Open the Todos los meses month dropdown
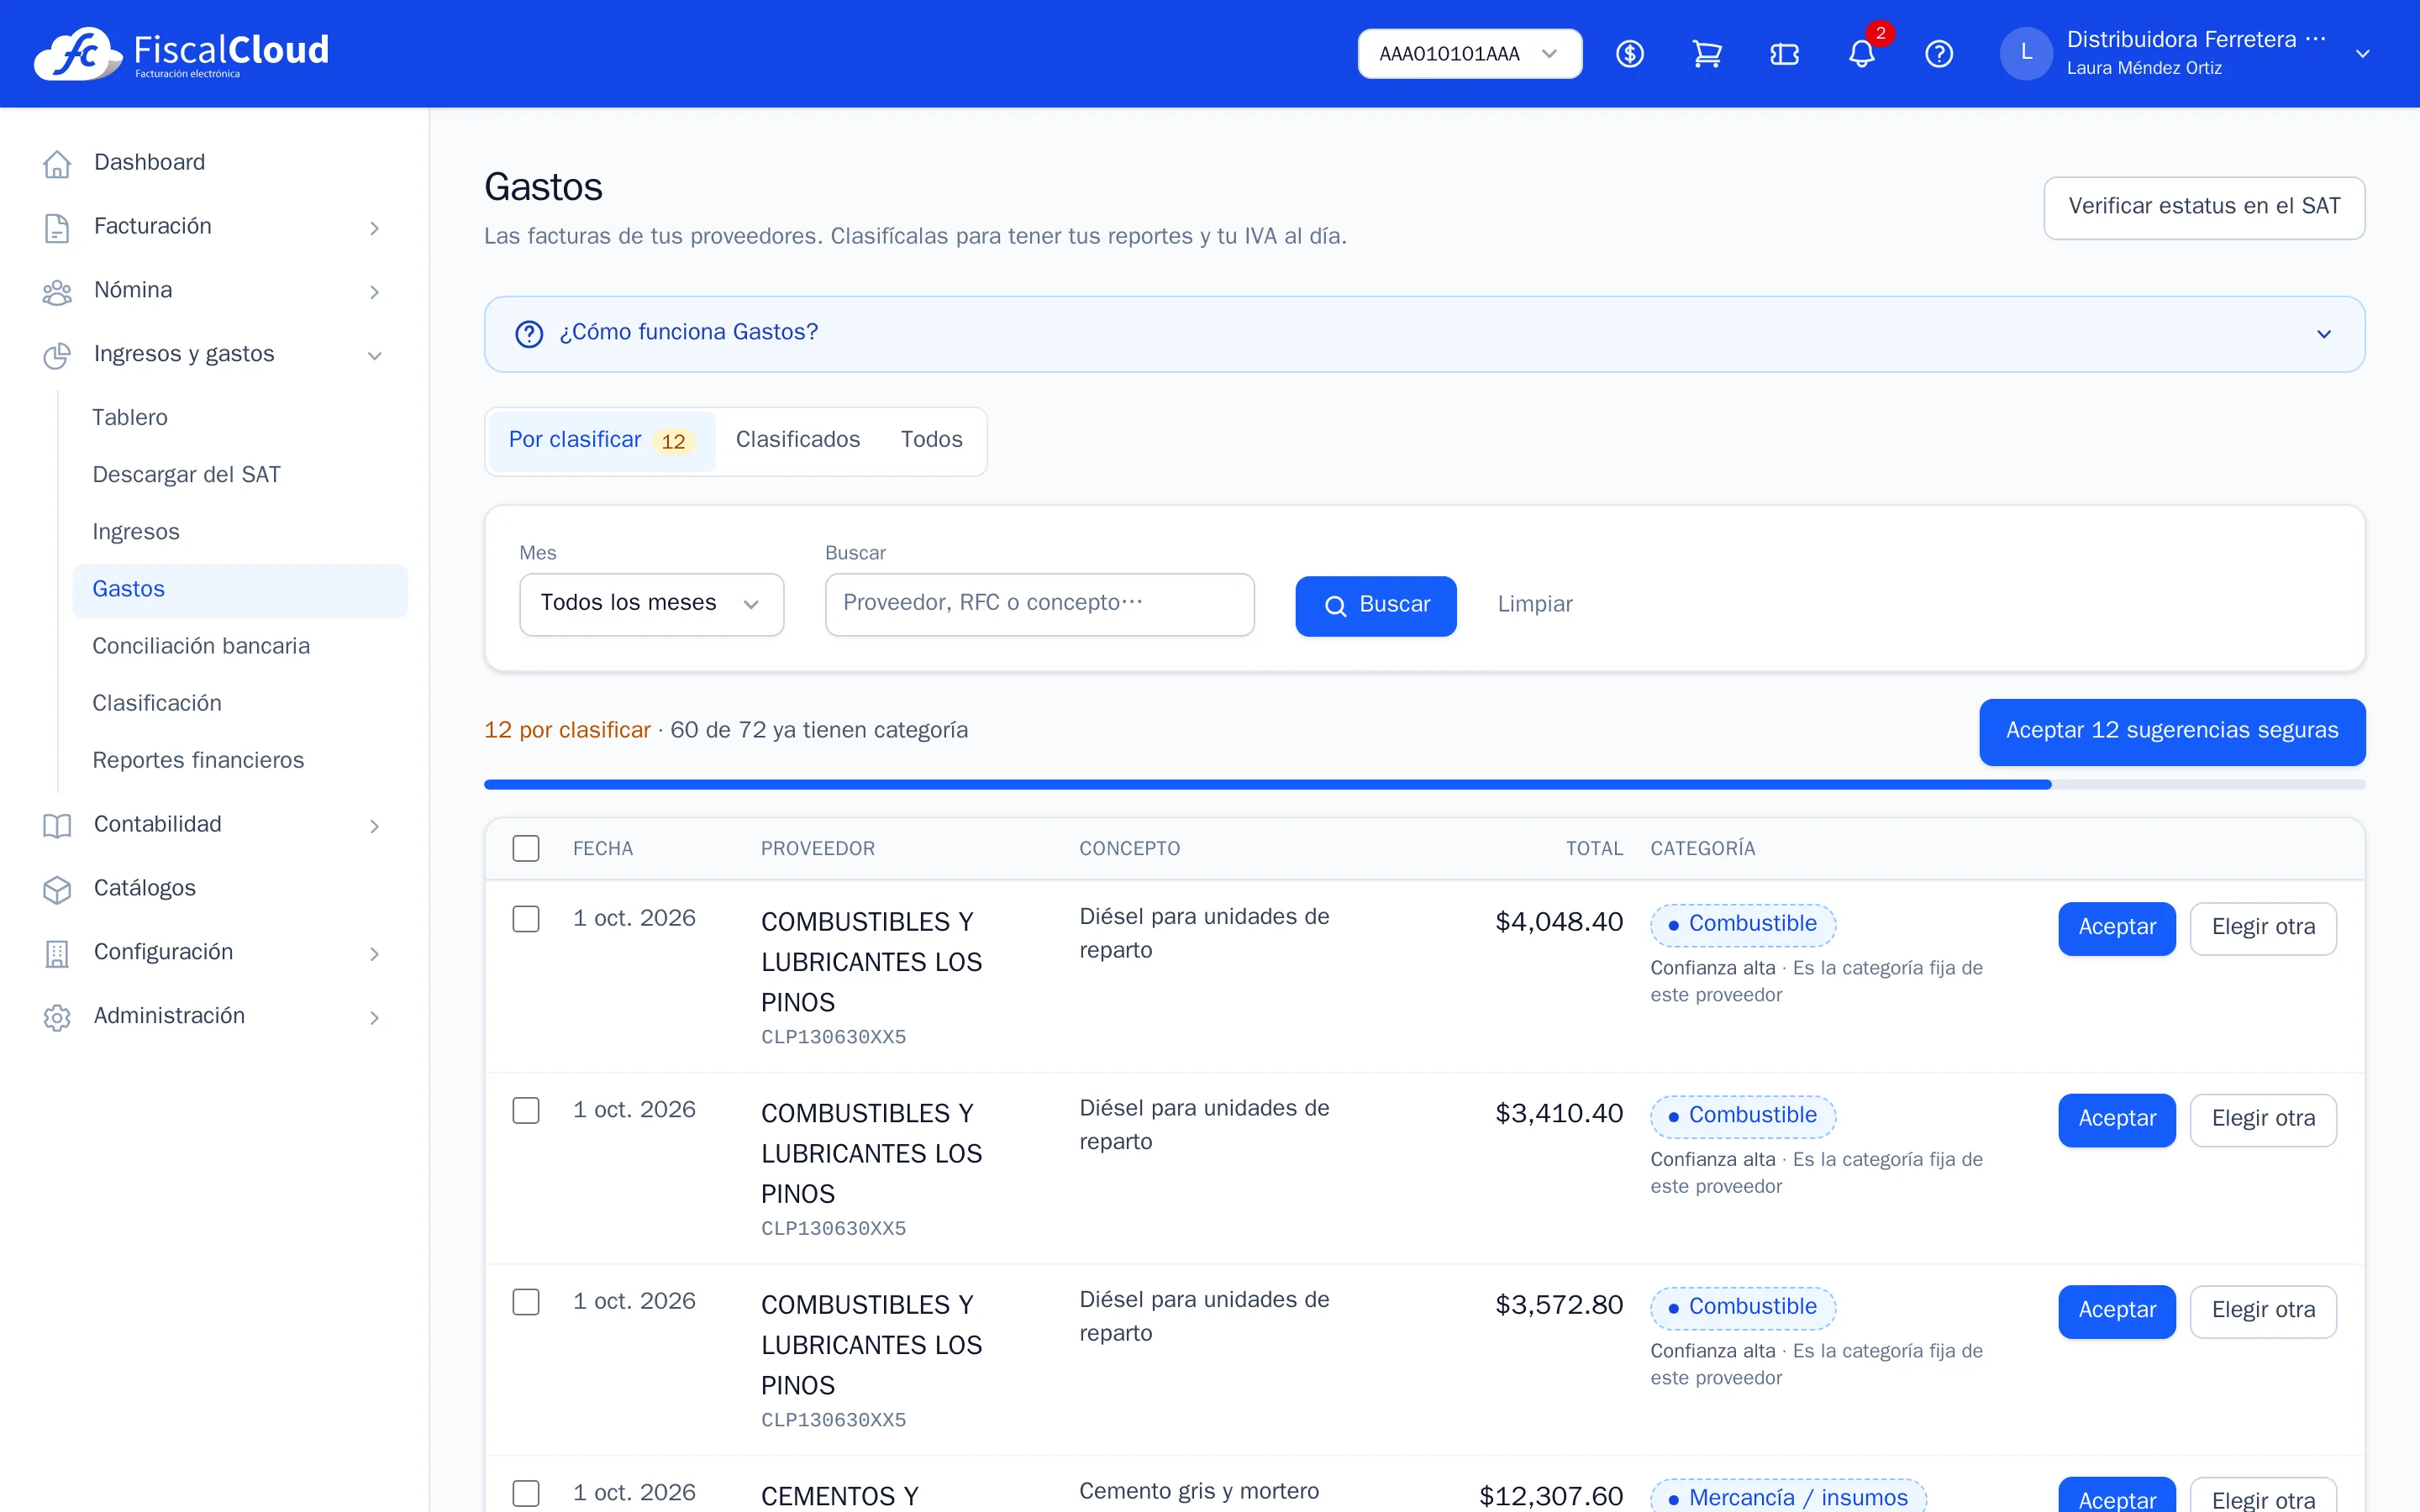Viewport: 2420px width, 1512px height. point(651,604)
